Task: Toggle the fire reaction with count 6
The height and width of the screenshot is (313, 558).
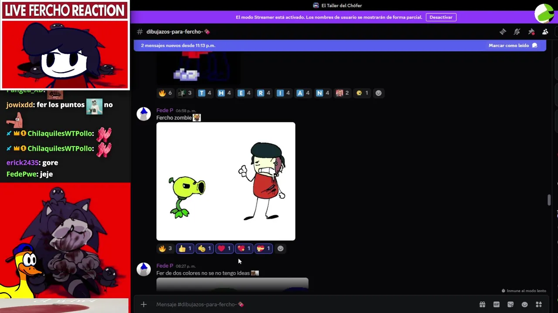Action: coord(165,93)
